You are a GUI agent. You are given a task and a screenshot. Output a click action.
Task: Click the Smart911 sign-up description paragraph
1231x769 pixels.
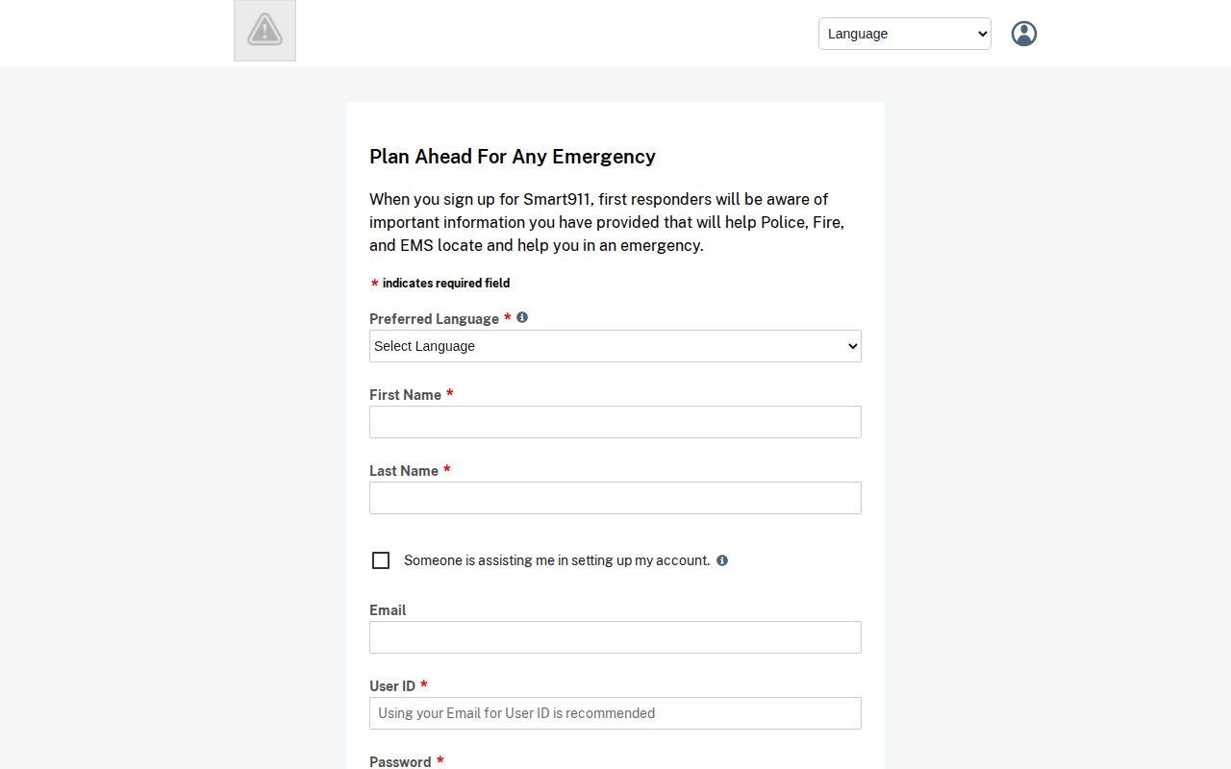pyautogui.click(x=607, y=222)
